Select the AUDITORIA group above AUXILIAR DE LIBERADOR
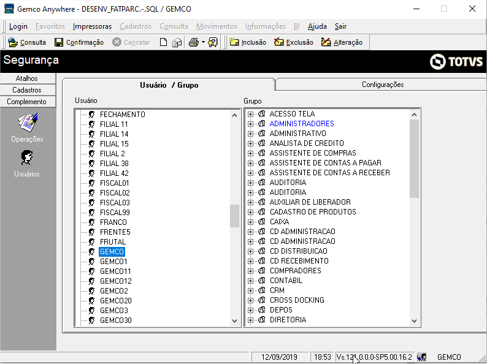The width and height of the screenshot is (487, 364). [x=288, y=192]
